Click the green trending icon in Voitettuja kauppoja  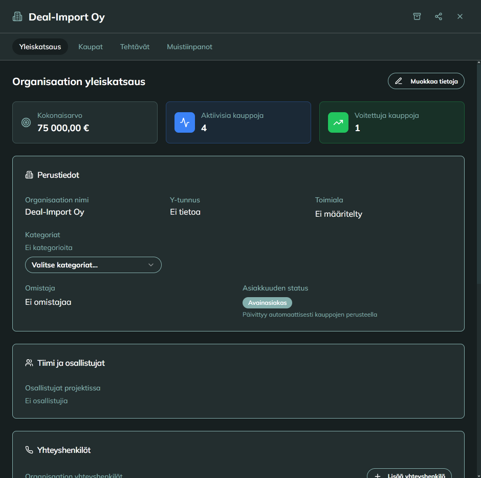pyautogui.click(x=338, y=122)
